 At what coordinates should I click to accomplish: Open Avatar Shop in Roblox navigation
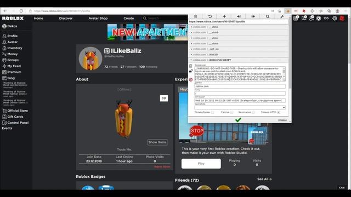click(x=98, y=18)
